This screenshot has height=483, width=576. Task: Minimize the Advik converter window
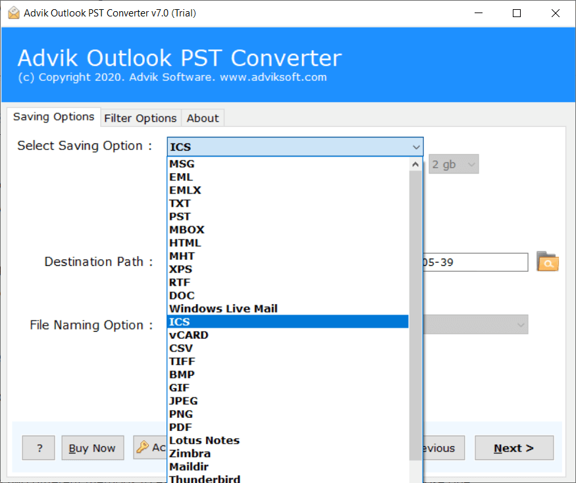[479, 13]
